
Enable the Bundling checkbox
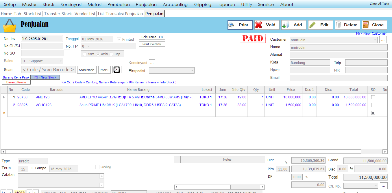[x=97, y=167]
